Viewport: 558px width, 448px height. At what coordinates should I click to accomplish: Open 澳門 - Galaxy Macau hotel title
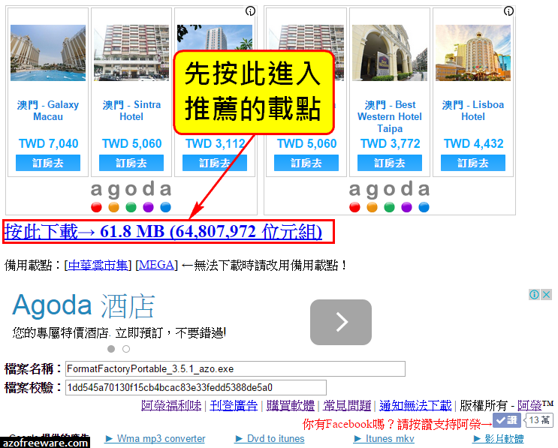tap(48, 110)
